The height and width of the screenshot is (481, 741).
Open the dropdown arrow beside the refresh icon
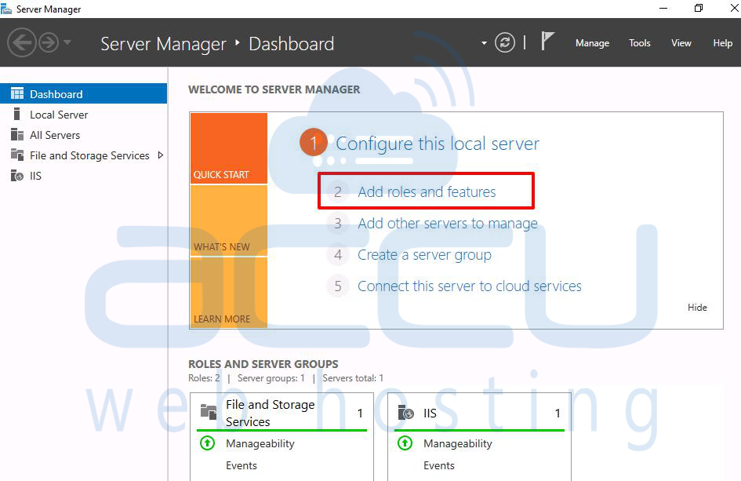[484, 43]
